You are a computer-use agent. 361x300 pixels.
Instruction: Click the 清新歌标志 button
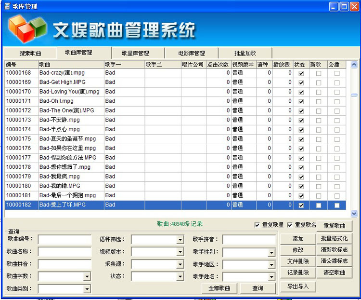click(335, 249)
